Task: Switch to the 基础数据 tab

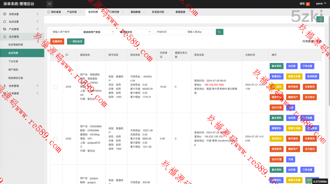Action: 135,12
